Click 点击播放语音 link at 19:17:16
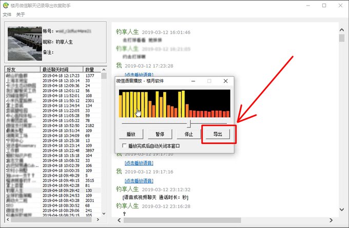Screen dimensions: 349x228 (x=140, y=180)
